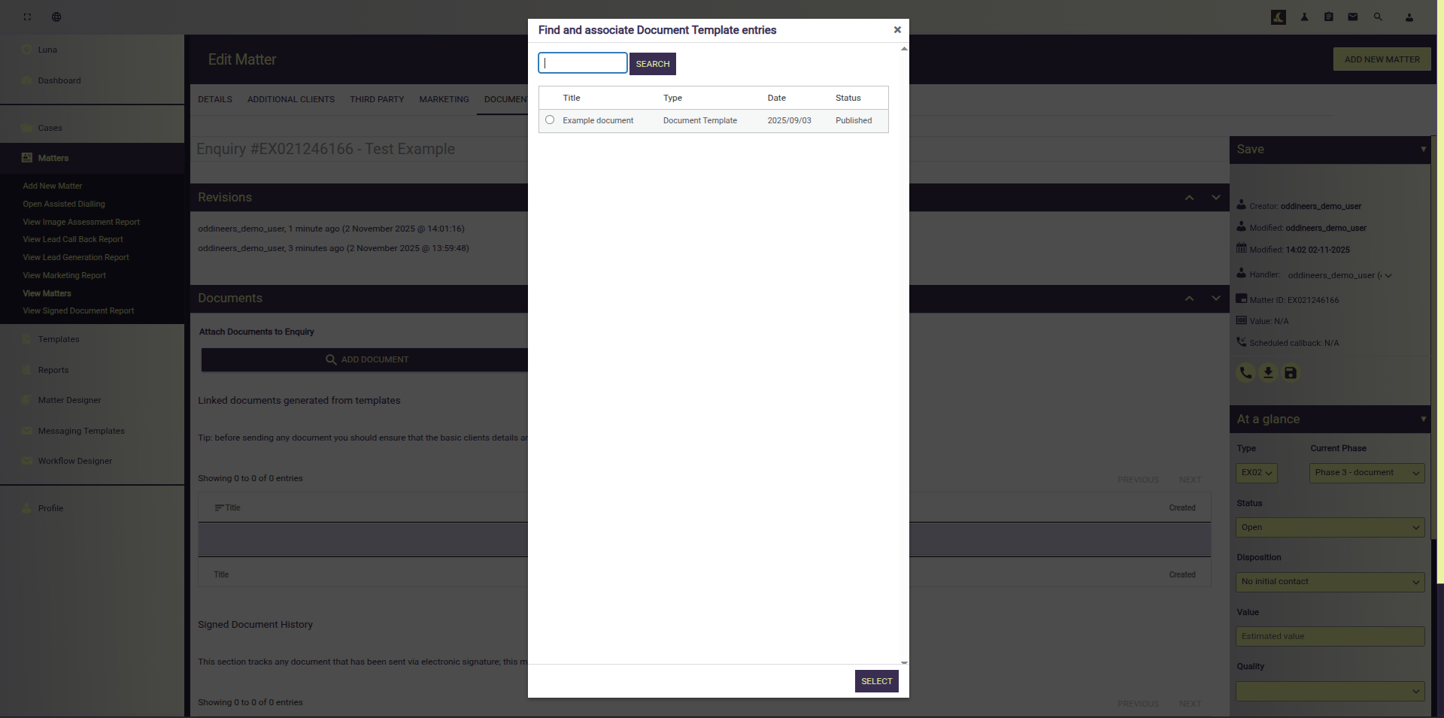This screenshot has height=718, width=1444.
Task: Open the user account icon
Action: click(x=1409, y=17)
